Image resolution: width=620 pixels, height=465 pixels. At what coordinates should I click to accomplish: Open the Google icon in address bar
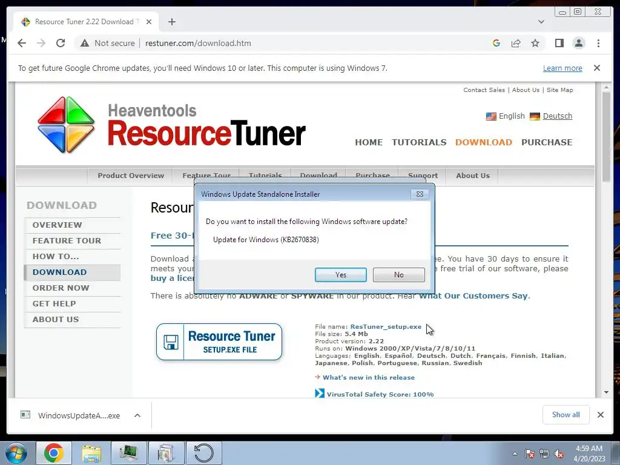pyautogui.click(x=496, y=43)
